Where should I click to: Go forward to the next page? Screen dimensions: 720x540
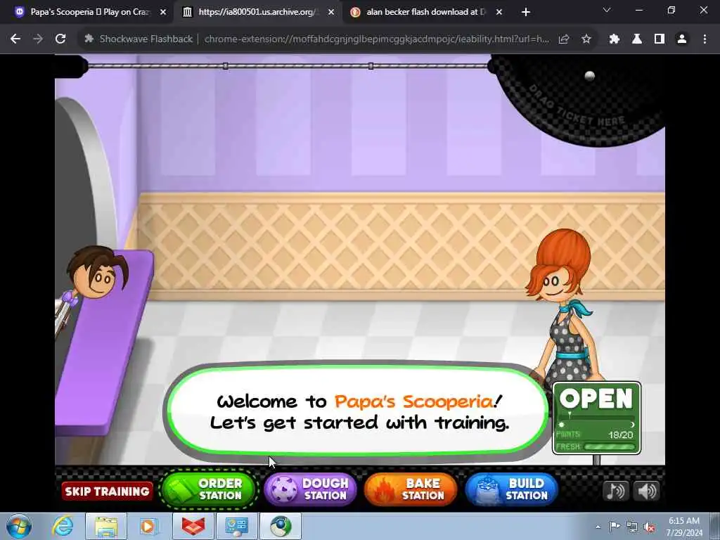click(x=38, y=39)
